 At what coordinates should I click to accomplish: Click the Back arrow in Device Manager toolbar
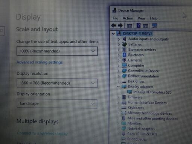pos(114,26)
